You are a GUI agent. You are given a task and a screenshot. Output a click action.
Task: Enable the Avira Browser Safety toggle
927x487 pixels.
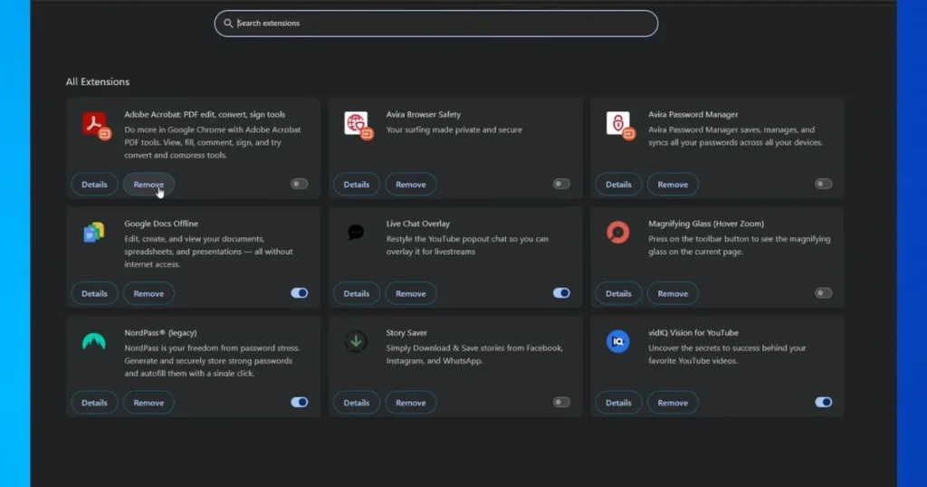[x=561, y=184]
